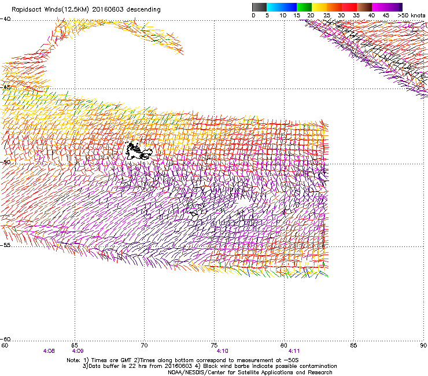Click the gray 0-5 knots legend swatch
Screen dimensions: 428x376
coord(259,7)
